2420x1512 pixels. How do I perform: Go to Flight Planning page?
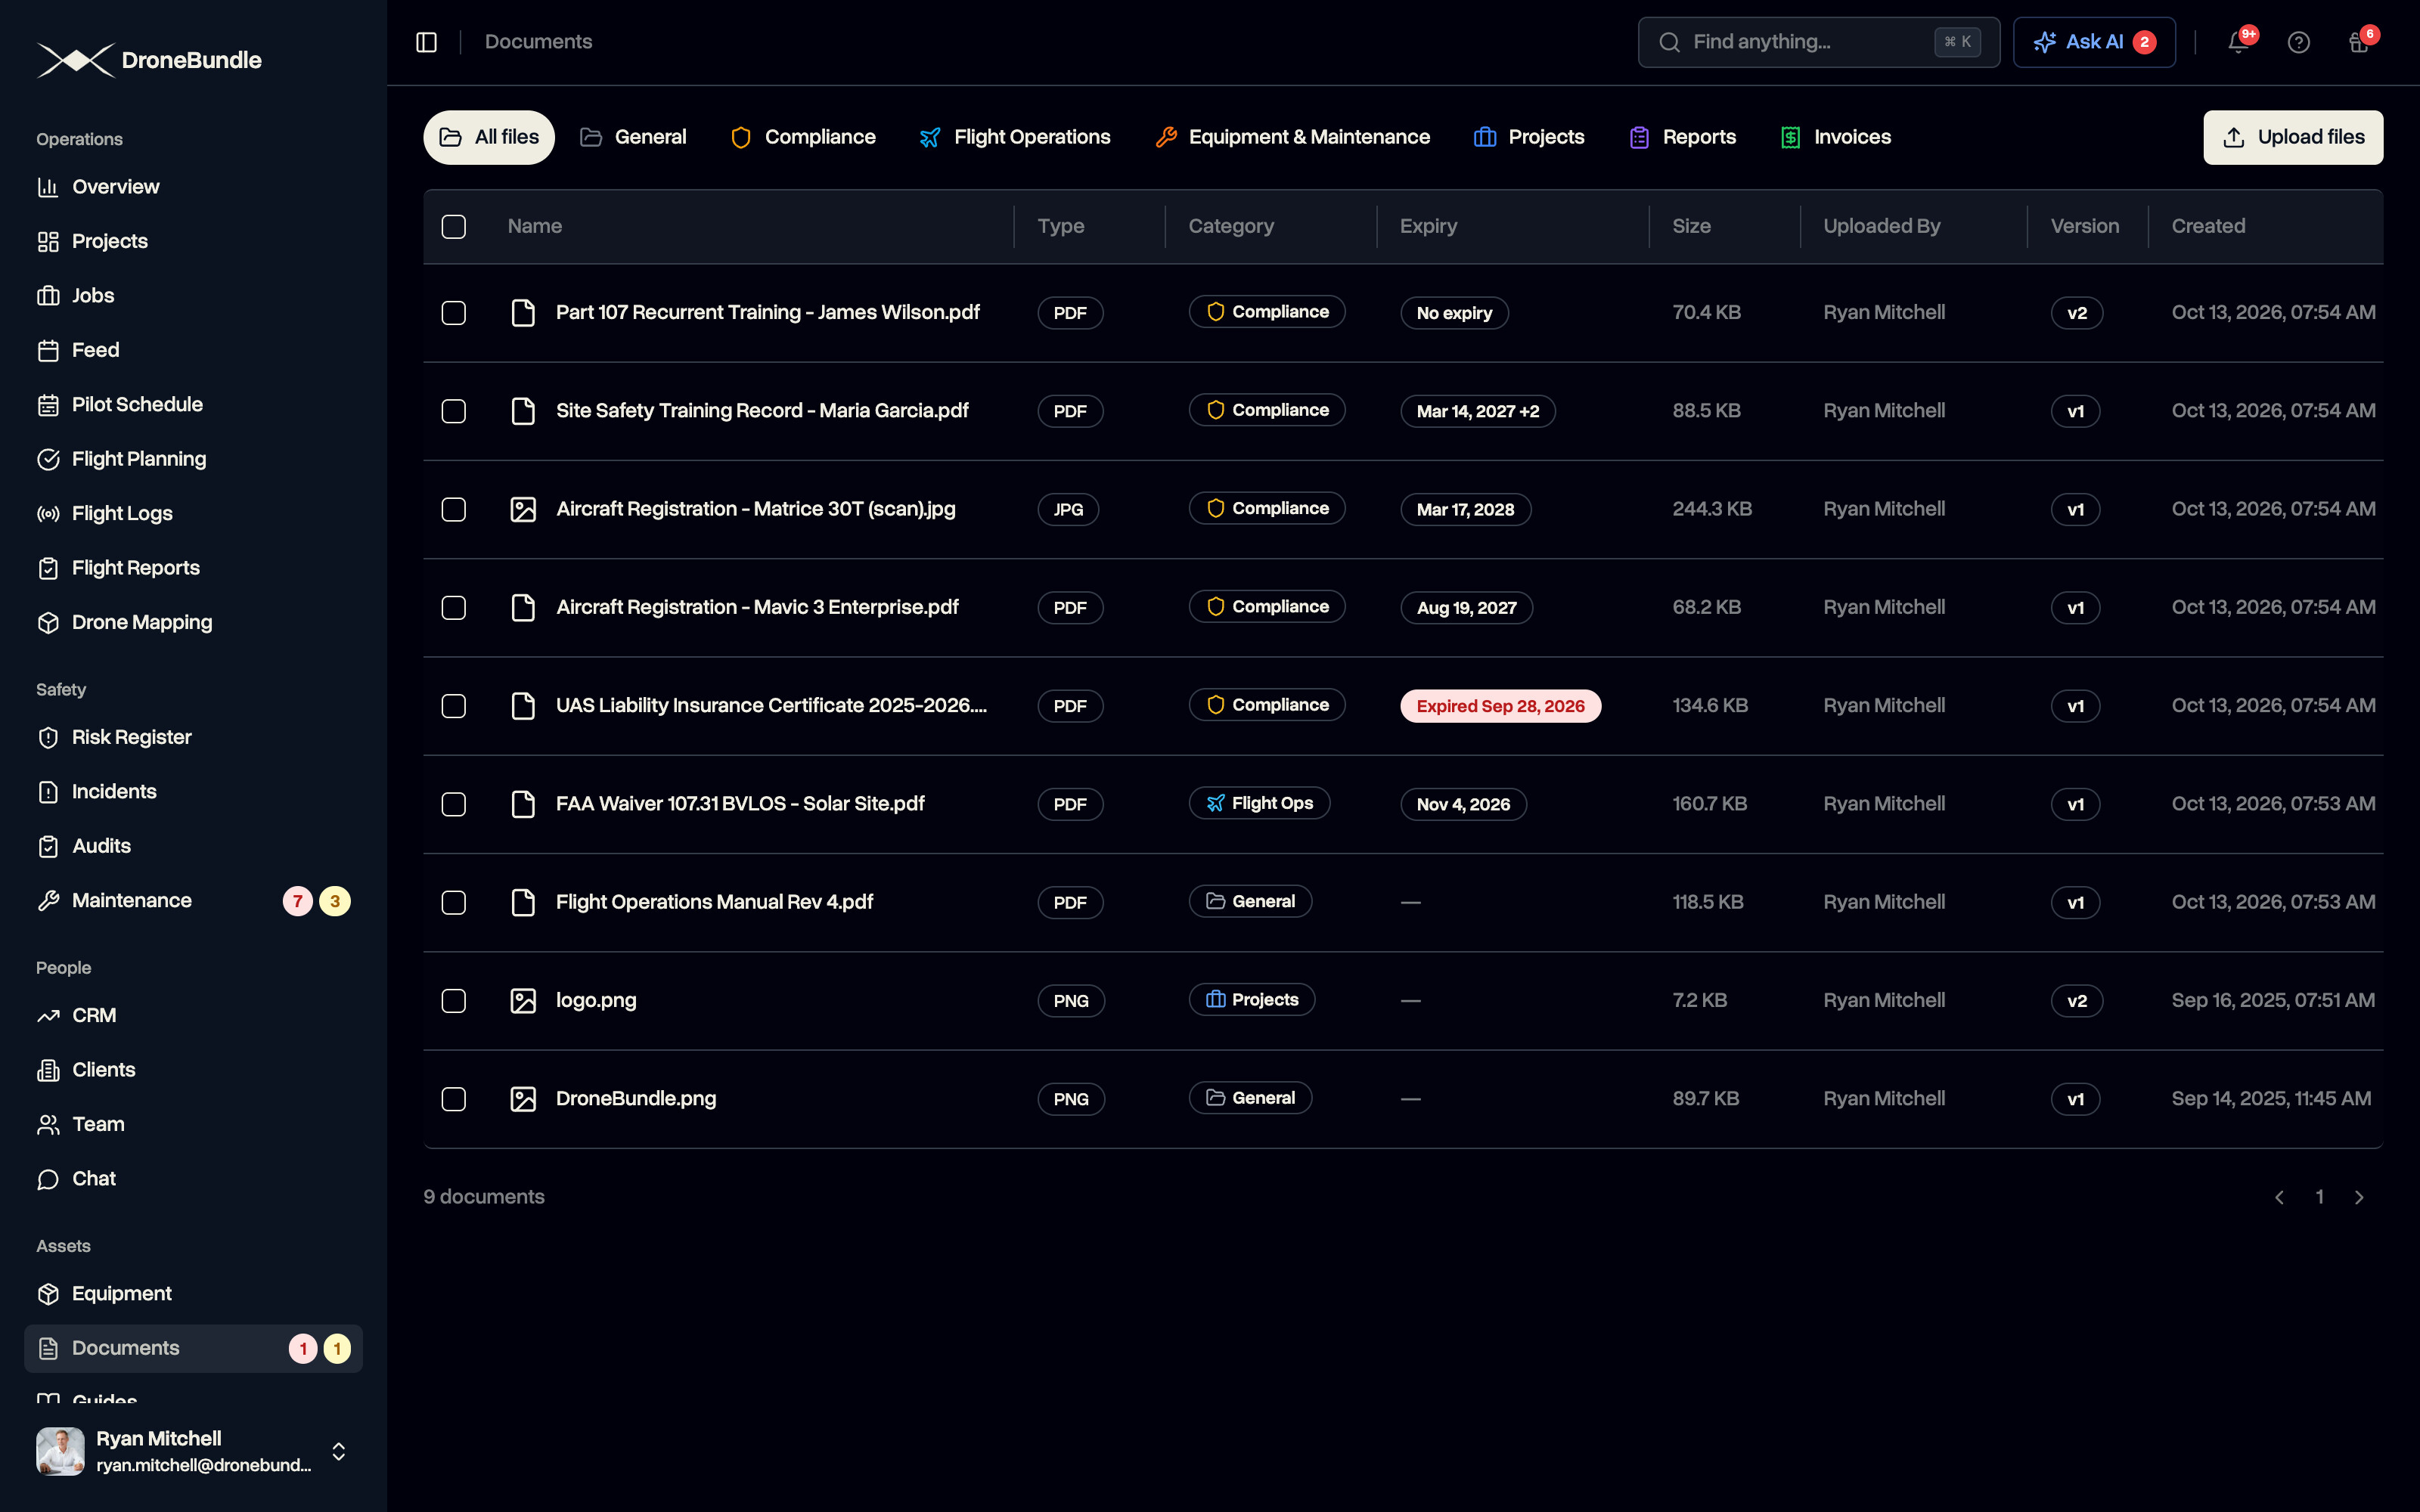(193, 459)
